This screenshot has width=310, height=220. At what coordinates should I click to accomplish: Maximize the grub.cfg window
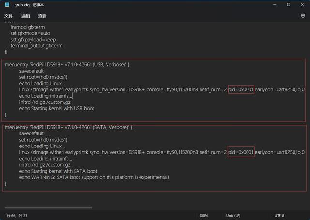[289, 5]
